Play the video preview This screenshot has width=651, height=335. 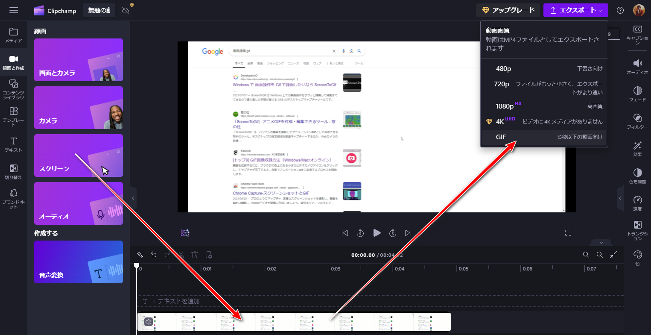[x=377, y=233]
